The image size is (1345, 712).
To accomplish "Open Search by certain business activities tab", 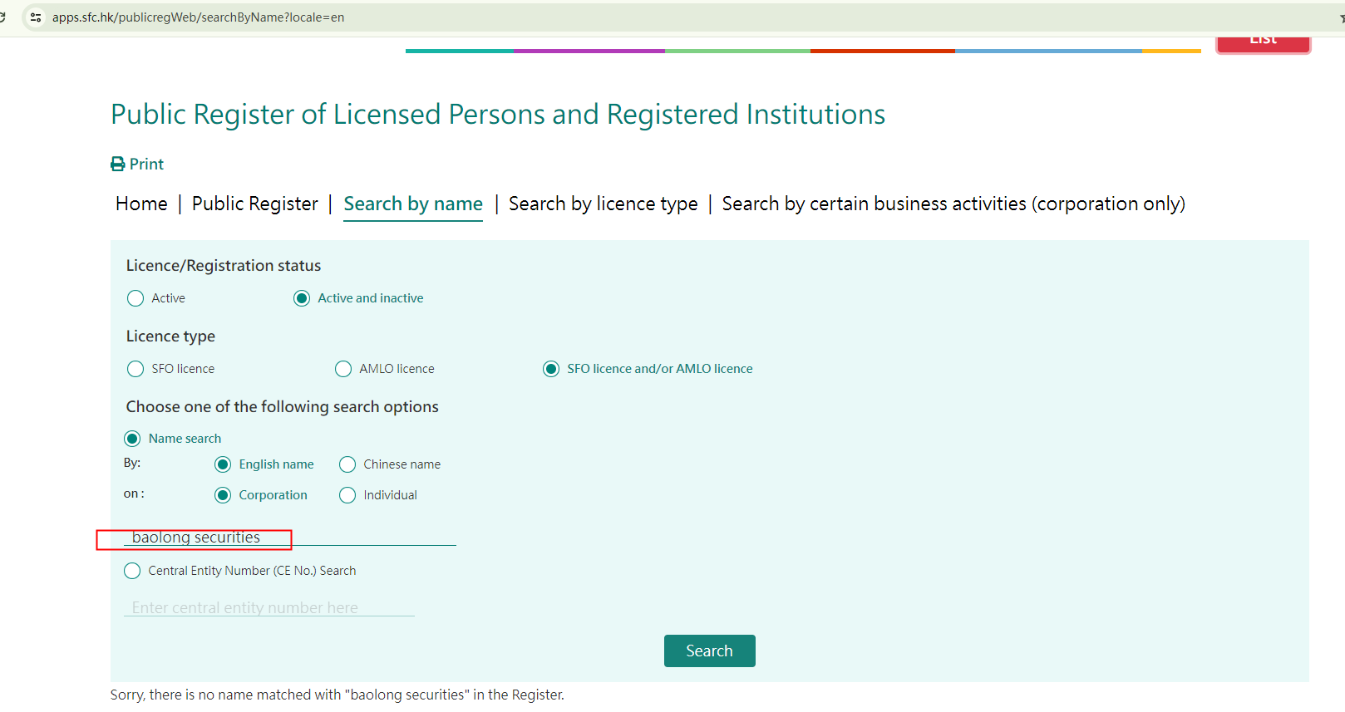I will [953, 204].
